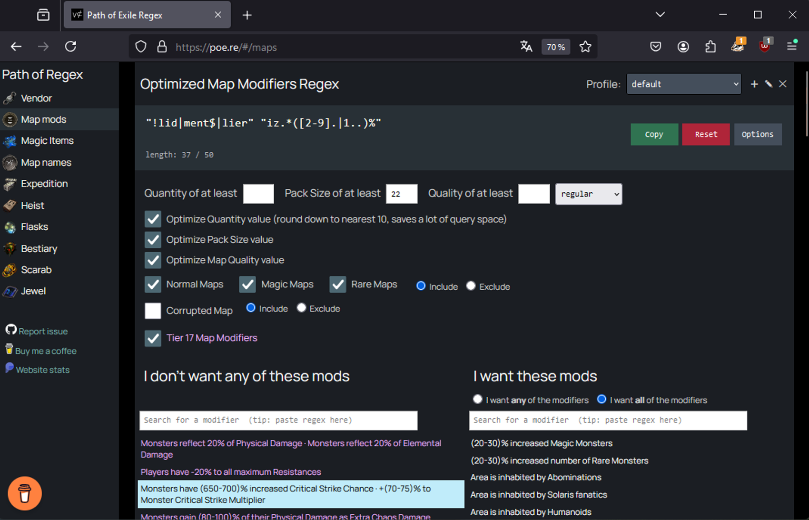Focus the unwanted mods search box

278,421
